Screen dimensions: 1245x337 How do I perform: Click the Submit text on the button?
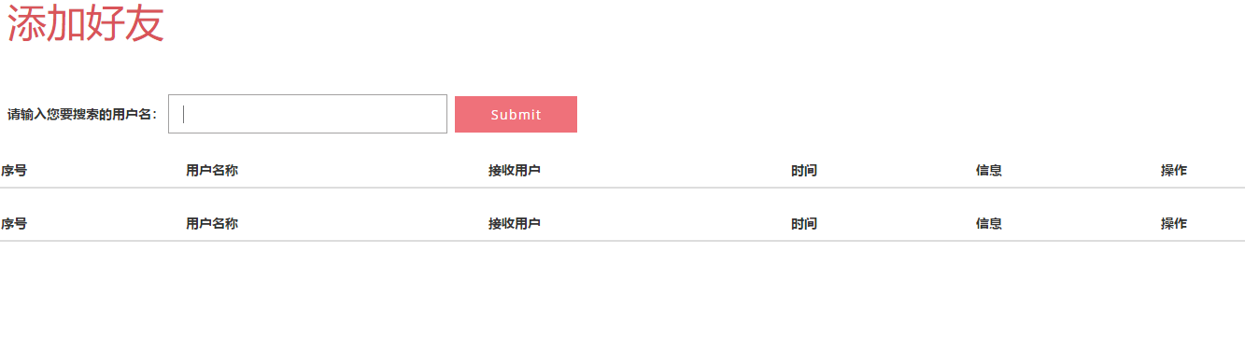[x=516, y=115]
